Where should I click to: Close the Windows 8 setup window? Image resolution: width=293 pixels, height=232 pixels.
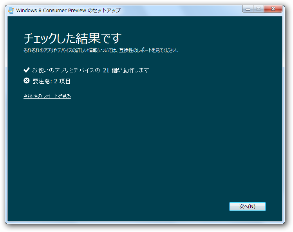(273, 9)
